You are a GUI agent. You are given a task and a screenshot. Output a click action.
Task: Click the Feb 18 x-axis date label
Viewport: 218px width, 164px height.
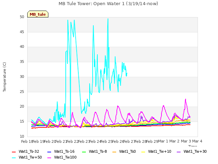pyautogui.click(x=27, y=141)
